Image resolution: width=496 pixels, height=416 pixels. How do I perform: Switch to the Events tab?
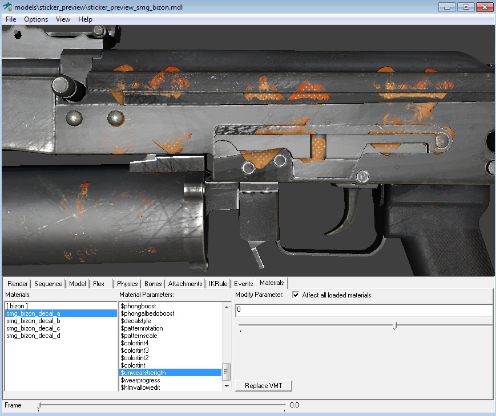pos(244,284)
